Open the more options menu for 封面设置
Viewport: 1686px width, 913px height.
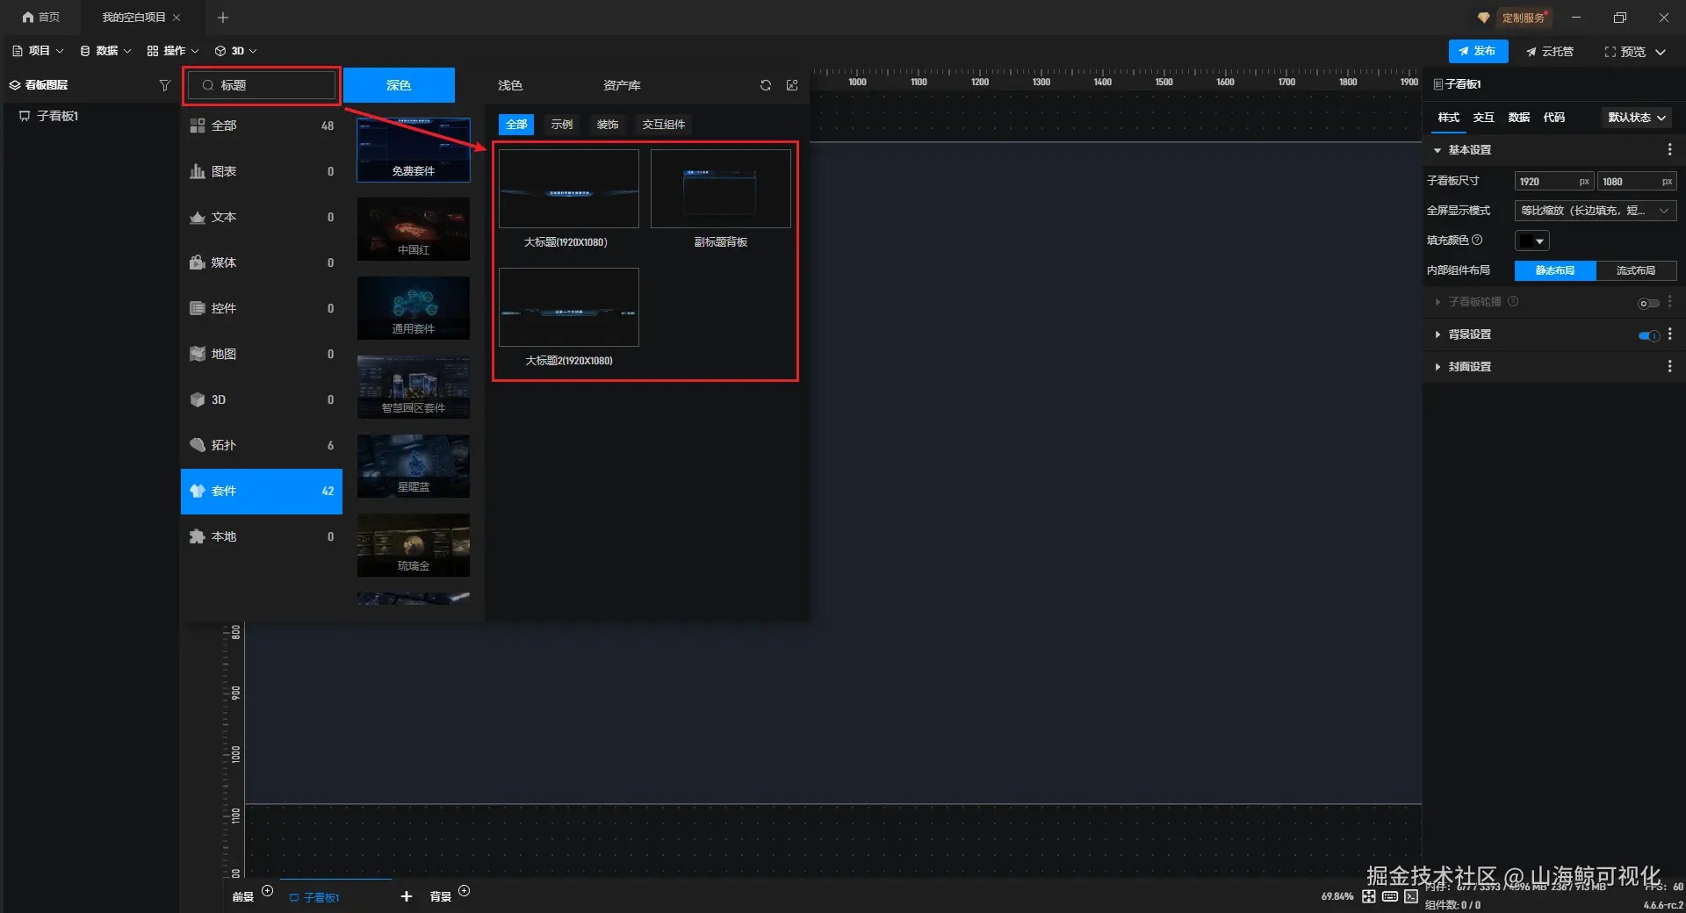pos(1669,367)
